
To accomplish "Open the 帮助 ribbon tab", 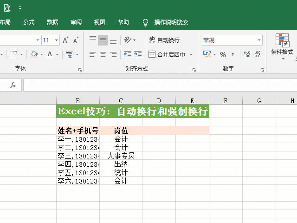I will click(x=123, y=22).
